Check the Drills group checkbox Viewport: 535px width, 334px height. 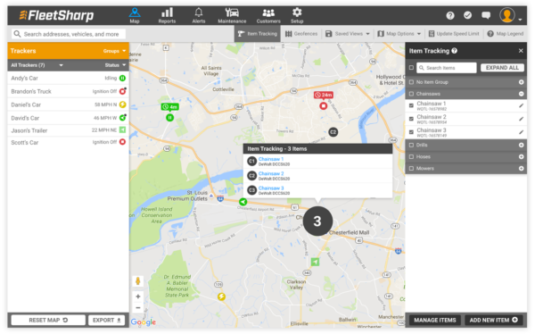click(x=411, y=145)
